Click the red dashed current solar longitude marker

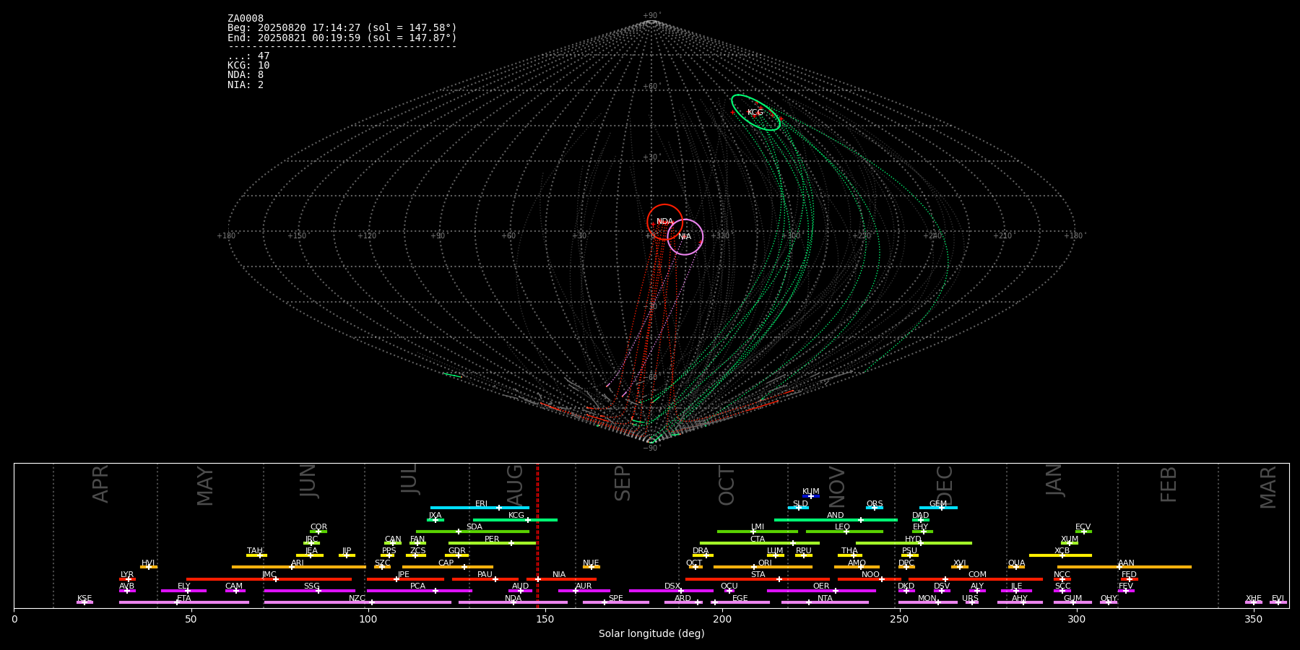pyautogui.click(x=537, y=535)
